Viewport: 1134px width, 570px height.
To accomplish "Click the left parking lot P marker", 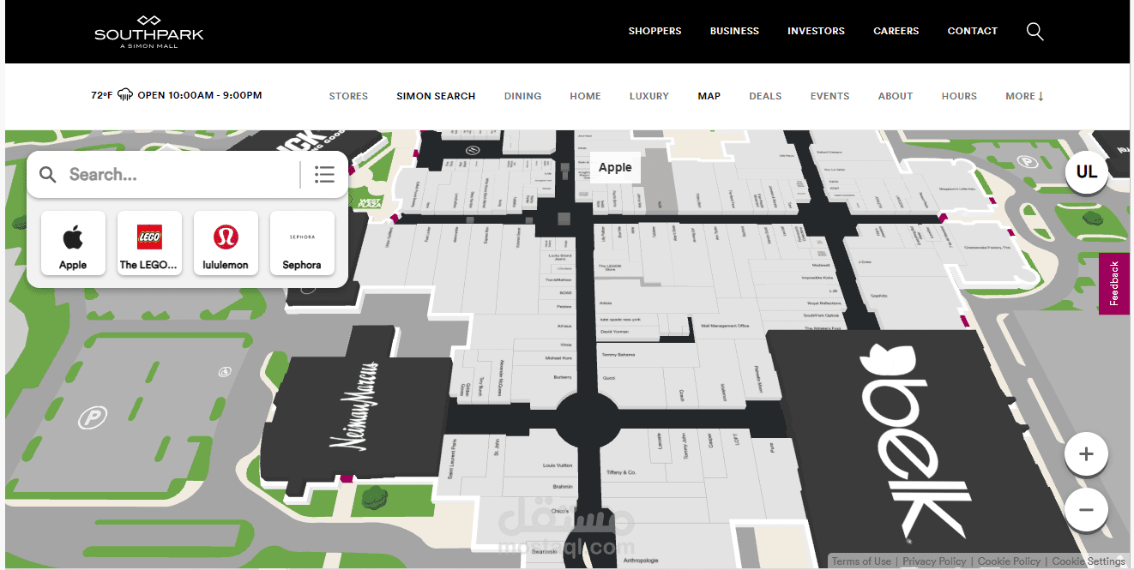I will [92, 418].
